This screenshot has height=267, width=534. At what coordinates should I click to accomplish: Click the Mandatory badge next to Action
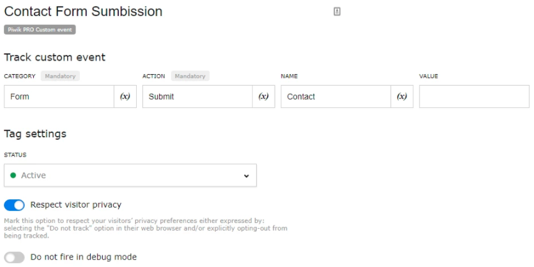click(x=190, y=76)
